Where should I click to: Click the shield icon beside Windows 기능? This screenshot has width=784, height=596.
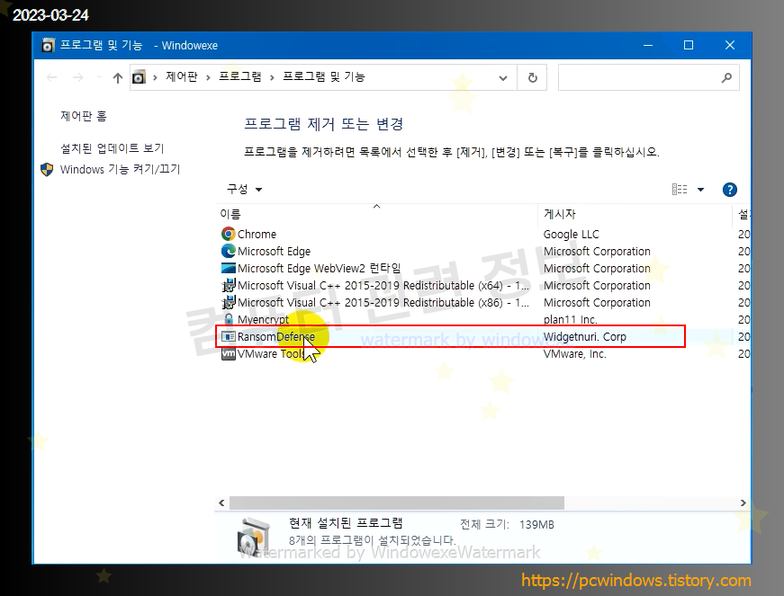point(47,170)
